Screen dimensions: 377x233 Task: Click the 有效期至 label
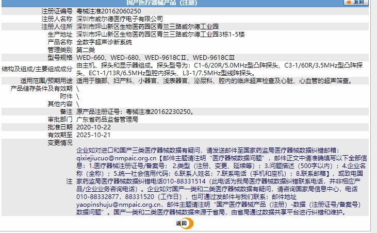click(60, 135)
